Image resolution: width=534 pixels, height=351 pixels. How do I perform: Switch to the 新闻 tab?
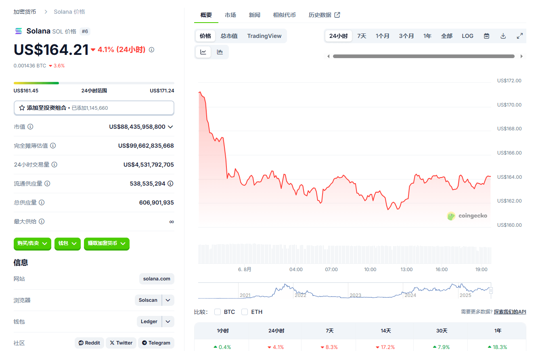[255, 15]
